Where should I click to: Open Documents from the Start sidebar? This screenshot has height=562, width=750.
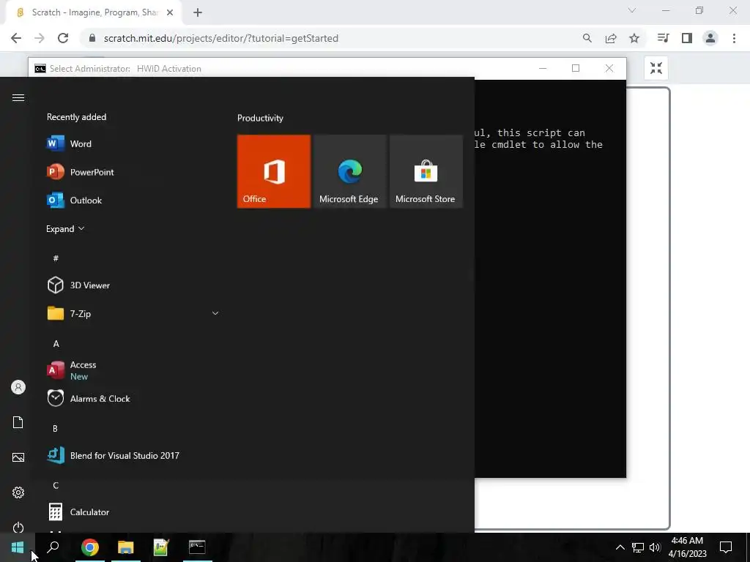(x=18, y=422)
